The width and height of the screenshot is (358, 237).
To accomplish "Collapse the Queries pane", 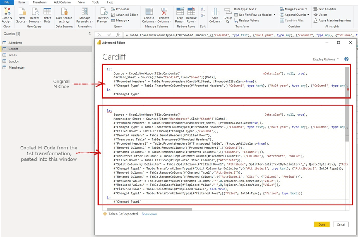I will 89,34.
